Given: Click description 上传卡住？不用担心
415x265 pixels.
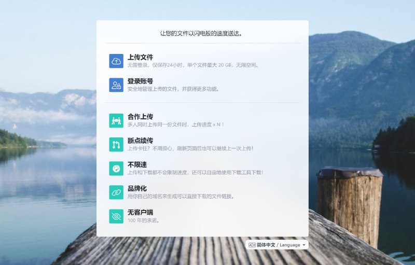Looking at the screenshot, I should (150, 148).
